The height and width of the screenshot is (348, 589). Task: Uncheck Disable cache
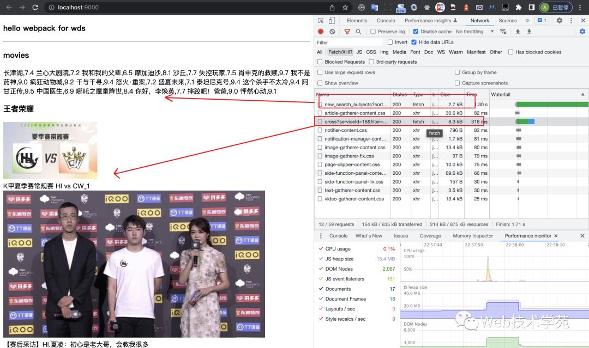coord(416,32)
